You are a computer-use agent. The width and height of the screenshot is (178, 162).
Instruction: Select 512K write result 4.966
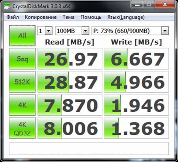136,82
